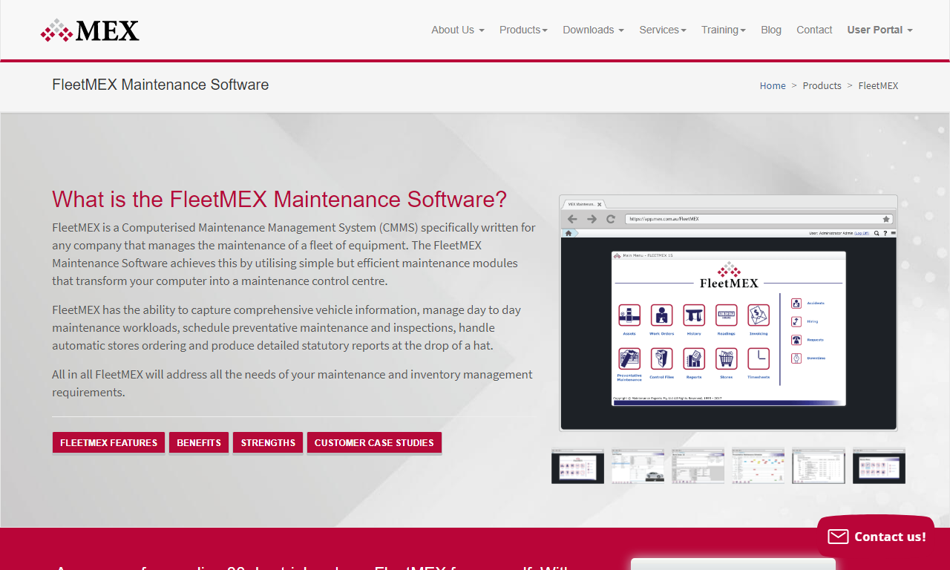
Task: Go to the Blog page
Action: click(x=770, y=30)
